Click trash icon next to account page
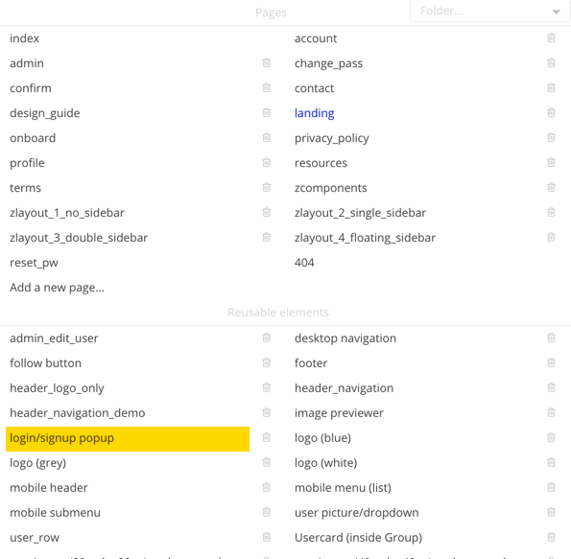This screenshot has height=559, width=571. tap(551, 37)
